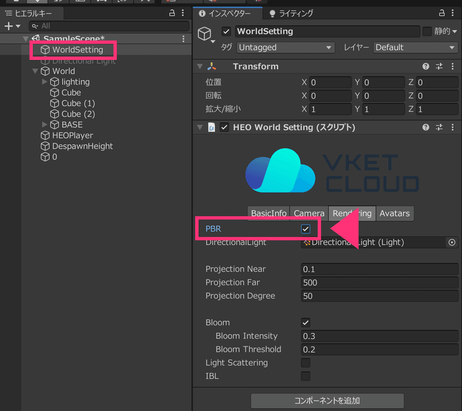This screenshot has height=411, width=462.
Task: Open the DirectionalLight object picker
Action: (x=452, y=242)
